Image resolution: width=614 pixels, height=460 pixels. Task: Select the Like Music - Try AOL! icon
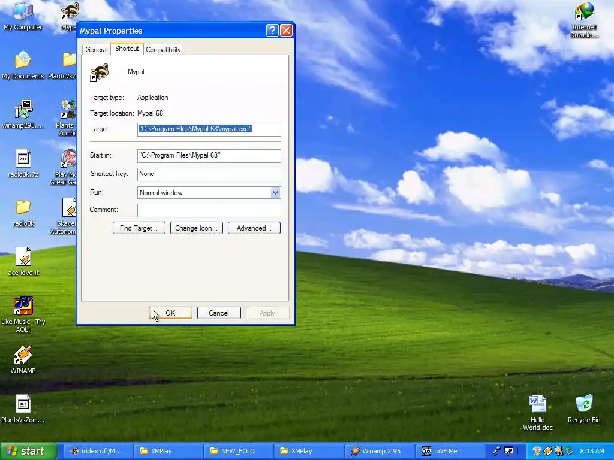click(23, 314)
